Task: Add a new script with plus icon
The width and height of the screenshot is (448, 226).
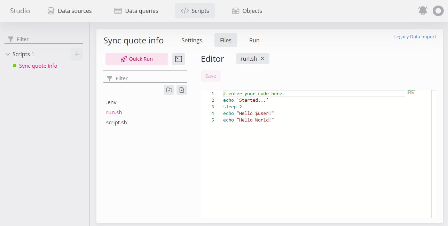Action: [77, 54]
